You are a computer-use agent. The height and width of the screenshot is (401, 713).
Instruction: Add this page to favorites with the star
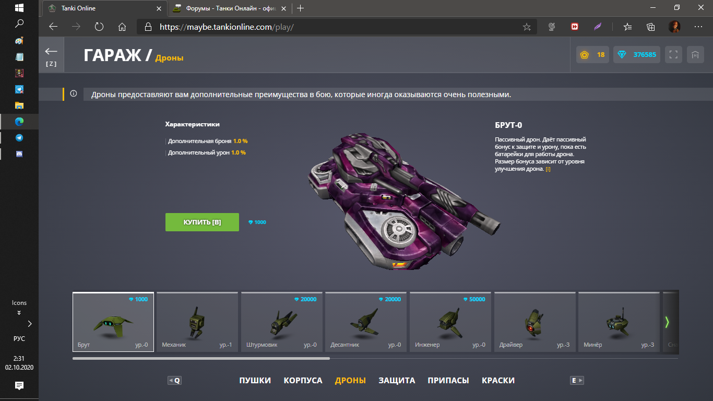tap(527, 27)
